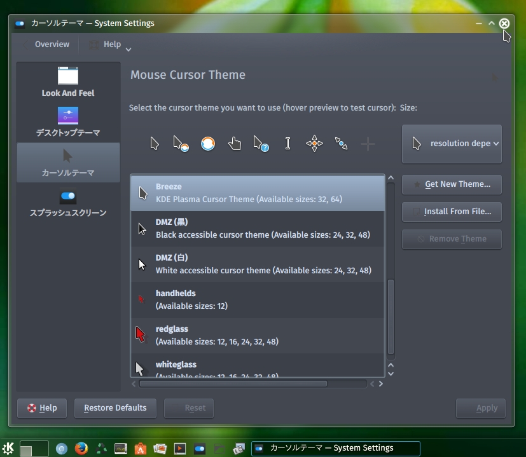The height and width of the screenshot is (457, 526).
Task: Click Install From File button
Action: 452,212
